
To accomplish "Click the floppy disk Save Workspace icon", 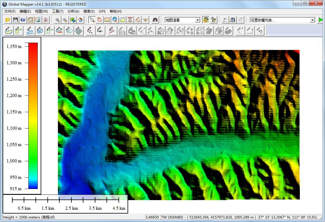I will pos(15,20).
